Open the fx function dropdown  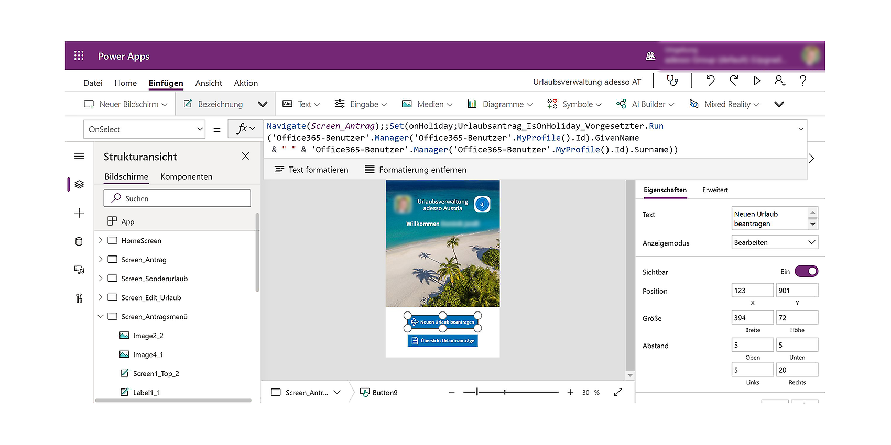point(246,129)
